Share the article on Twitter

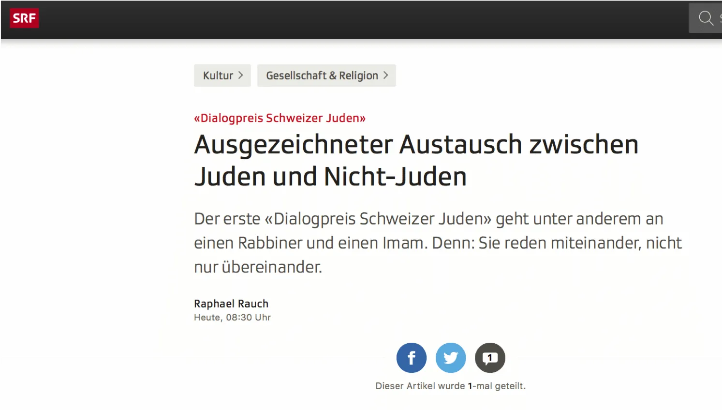point(451,358)
